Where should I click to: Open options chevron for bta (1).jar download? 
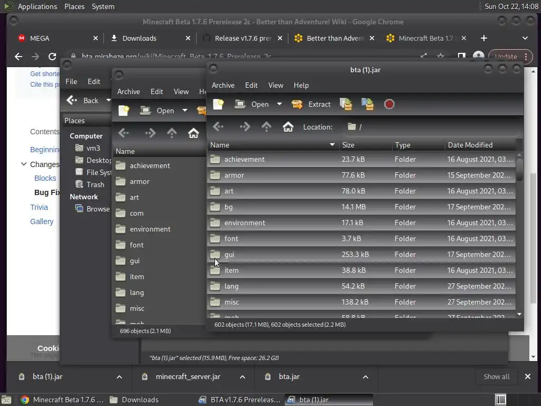(x=119, y=377)
